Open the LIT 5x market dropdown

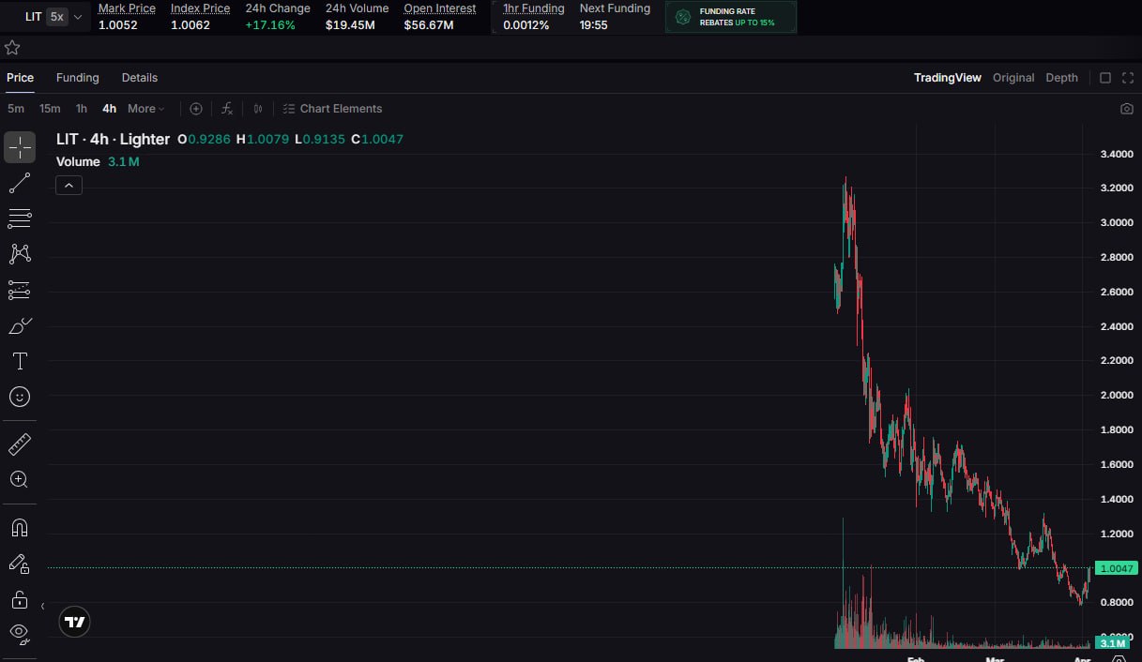pos(56,17)
